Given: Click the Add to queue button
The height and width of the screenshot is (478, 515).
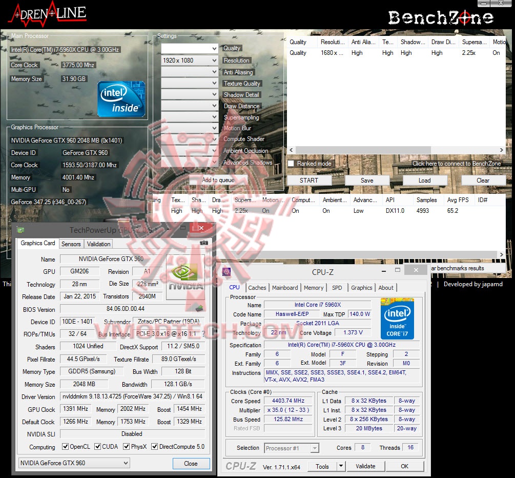Looking at the screenshot, I should [x=218, y=180].
